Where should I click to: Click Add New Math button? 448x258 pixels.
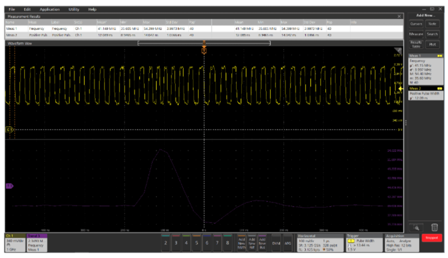241,242
